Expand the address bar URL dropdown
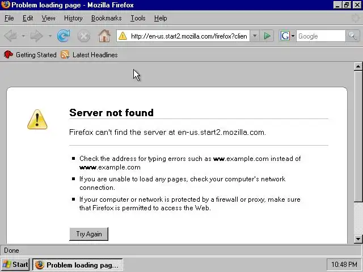Screen dimensions: 363x272 tap(255, 36)
